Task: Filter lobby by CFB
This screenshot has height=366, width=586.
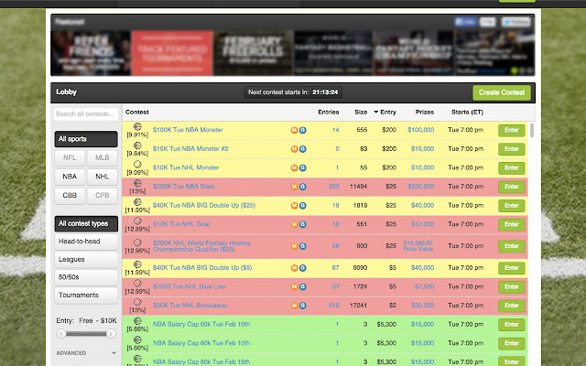Action: (x=102, y=195)
